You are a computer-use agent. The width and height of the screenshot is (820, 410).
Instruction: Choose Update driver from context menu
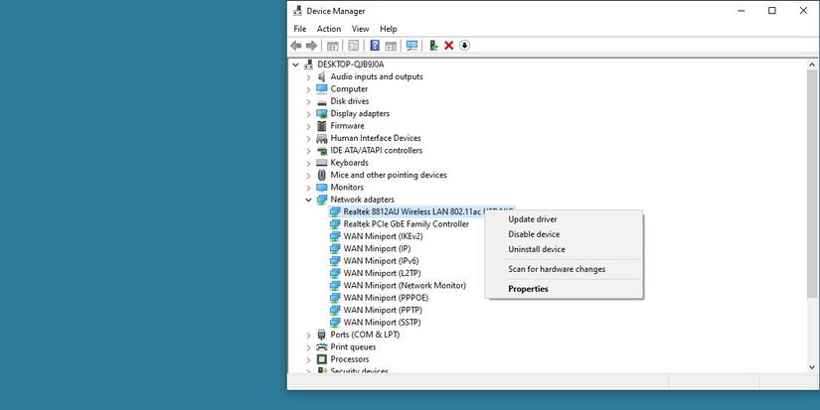[565, 219]
